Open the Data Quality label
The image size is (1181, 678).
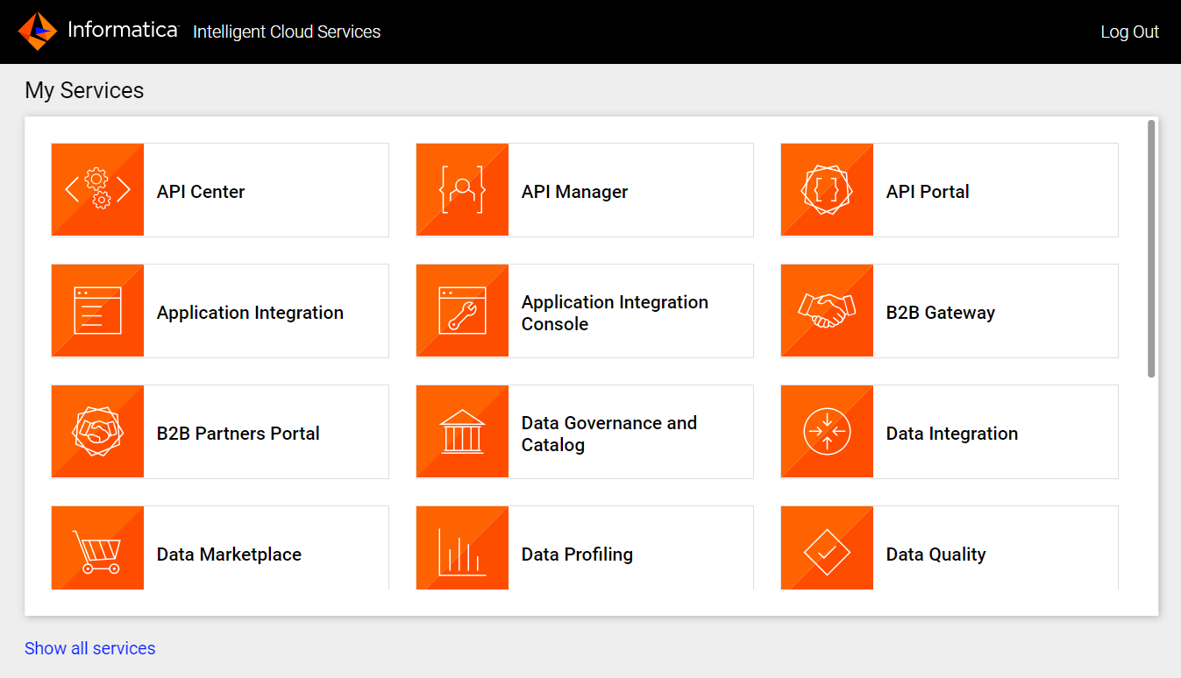click(936, 554)
